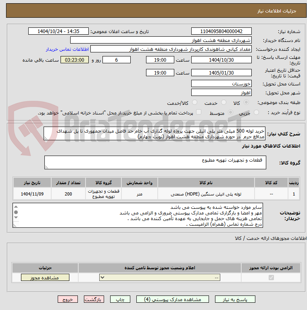Click the جزئیات اطلاعات نیاز title bar
307x310 pixels.
[x=156, y=10]
